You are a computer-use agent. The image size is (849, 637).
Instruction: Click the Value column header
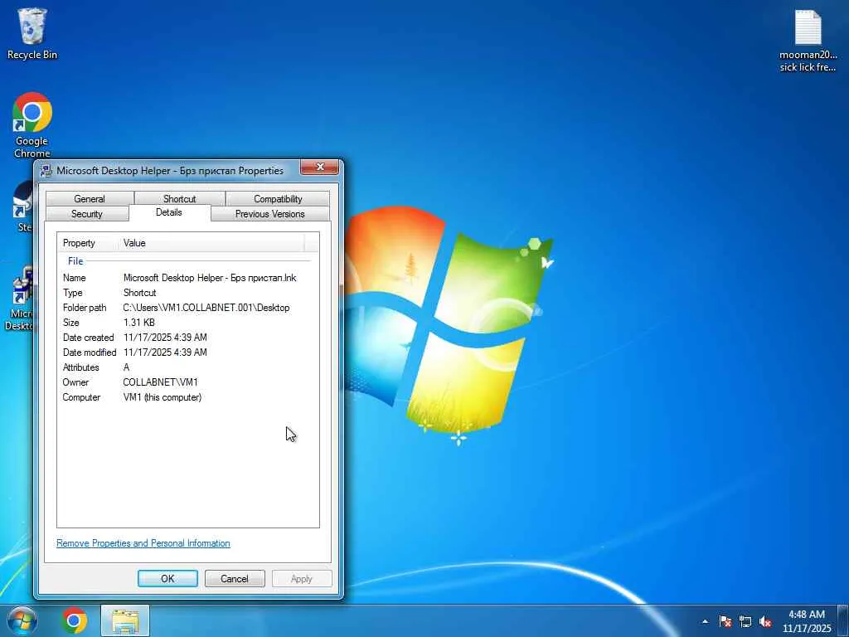211,243
